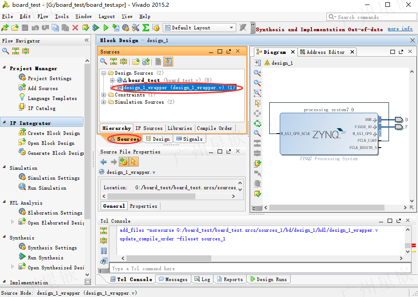Open the IP Catalog
418x297 pixels.
[x=37, y=108]
